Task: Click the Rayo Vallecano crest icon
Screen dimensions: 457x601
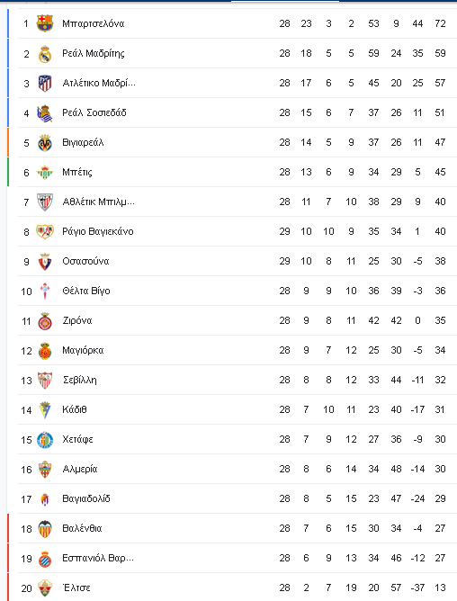Action: (x=45, y=231)
